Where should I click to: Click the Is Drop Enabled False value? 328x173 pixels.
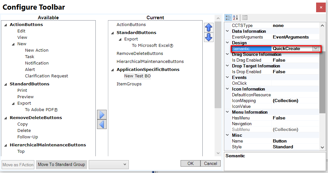click(295, 72)
